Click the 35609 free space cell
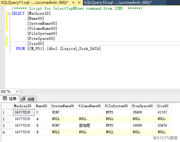The width and height of the screenshot is (180, 142). [143, 112]
